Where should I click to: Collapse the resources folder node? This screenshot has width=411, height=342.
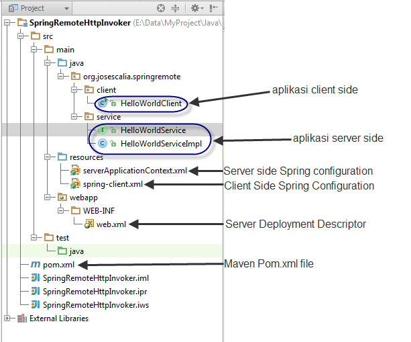pyautogui.click(x=47, y=157)
